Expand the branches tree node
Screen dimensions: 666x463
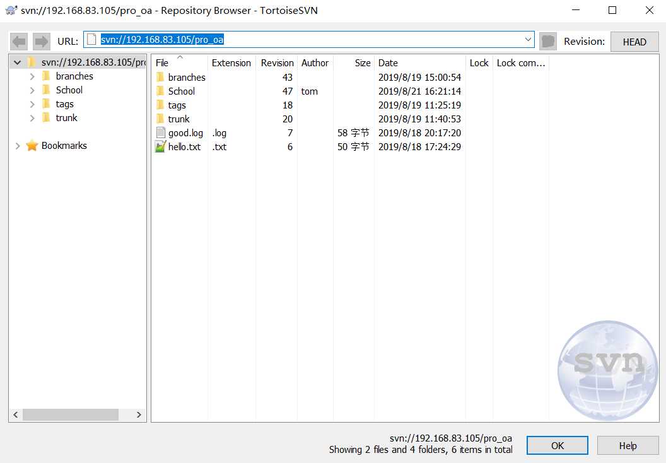32,76
